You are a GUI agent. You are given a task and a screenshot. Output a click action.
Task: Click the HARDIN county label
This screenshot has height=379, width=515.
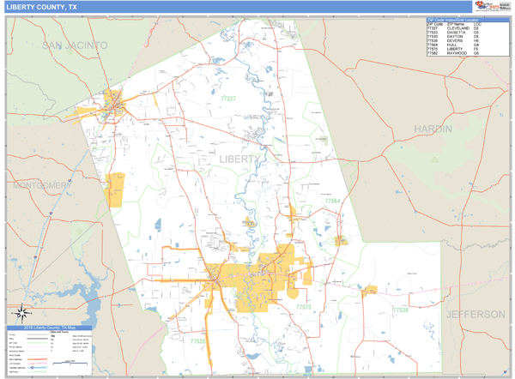433,129
